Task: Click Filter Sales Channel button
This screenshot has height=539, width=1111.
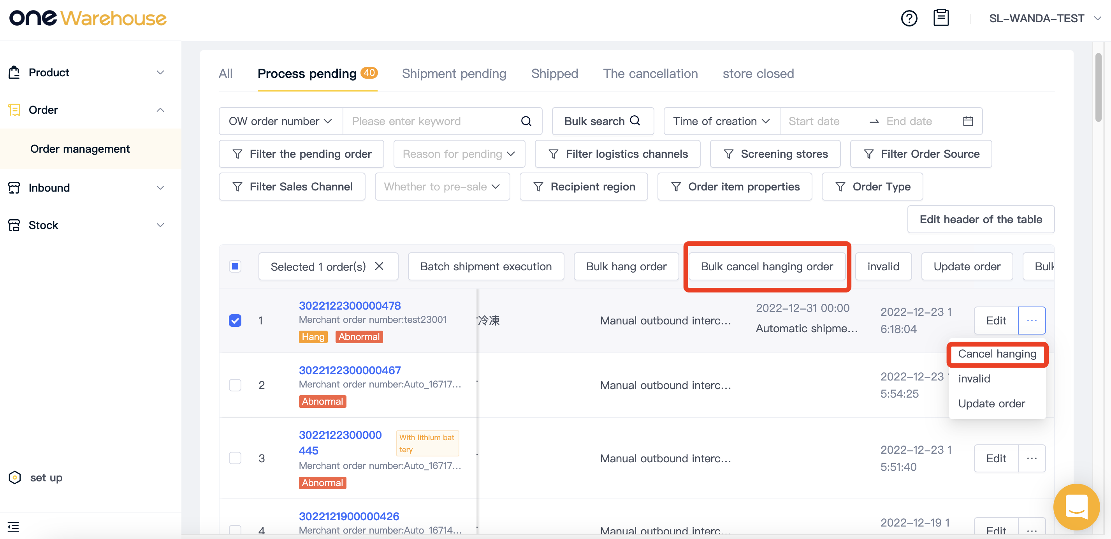Action: click(x=292, y=187)
